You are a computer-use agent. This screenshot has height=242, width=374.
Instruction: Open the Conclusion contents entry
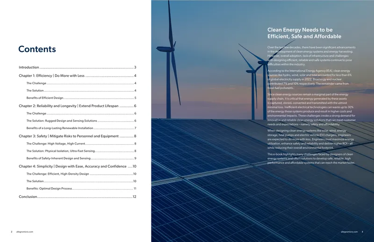pyautogui.click(x=78, y=197)
